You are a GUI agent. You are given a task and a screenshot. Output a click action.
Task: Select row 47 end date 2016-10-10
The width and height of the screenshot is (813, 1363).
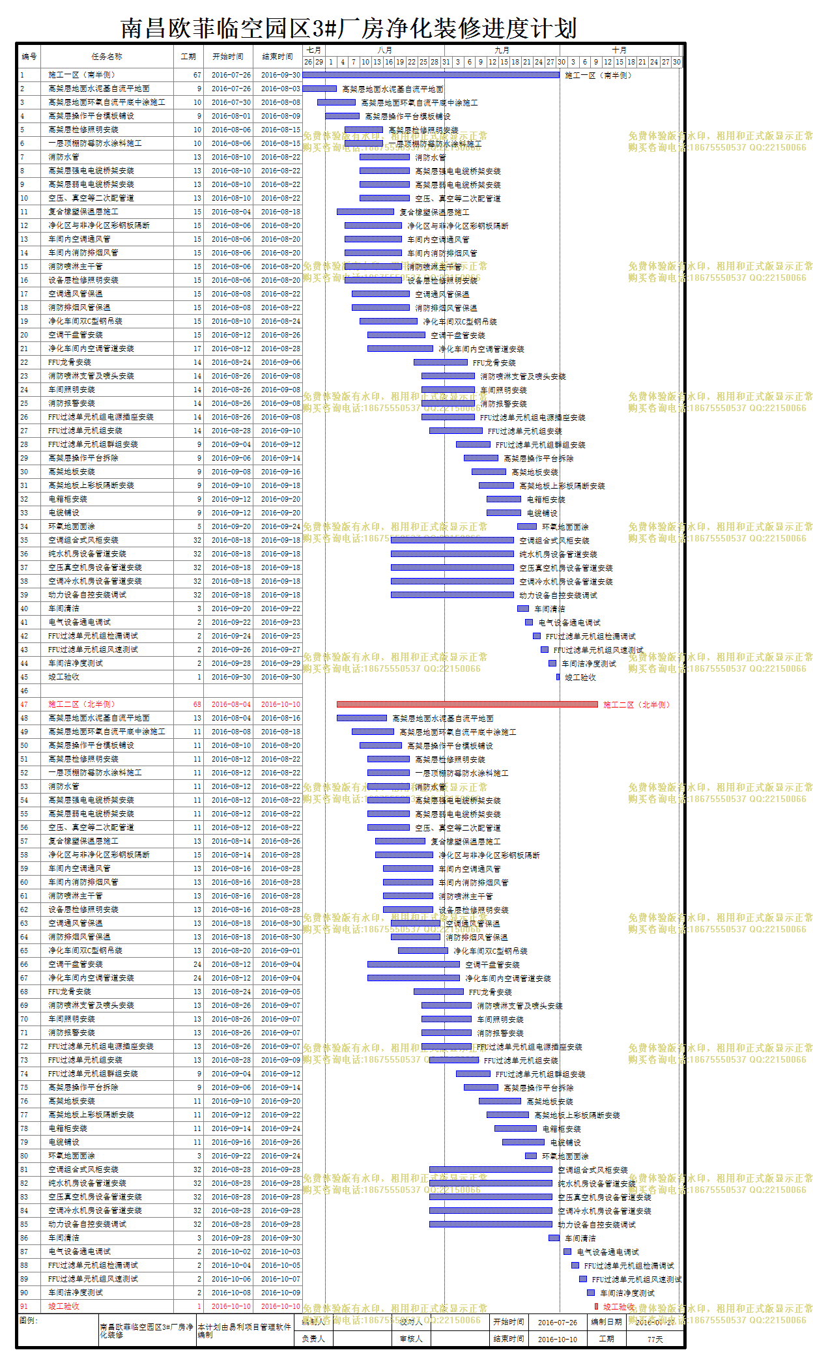click(x=281, y=704)
